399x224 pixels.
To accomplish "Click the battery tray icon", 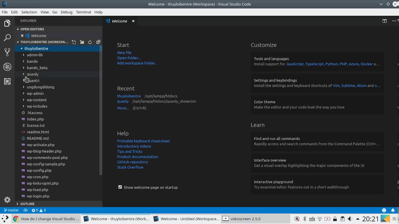I will [x=327, y=219].
